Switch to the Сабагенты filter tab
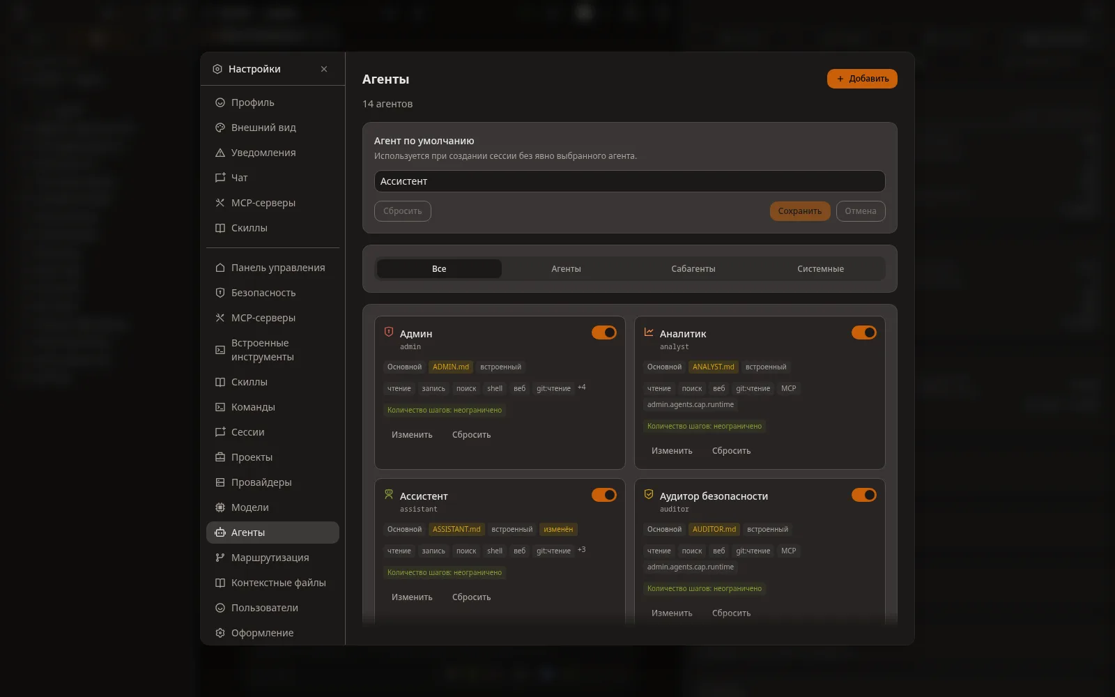This screenshot has height=697, width=1115. tap(693, 269)
